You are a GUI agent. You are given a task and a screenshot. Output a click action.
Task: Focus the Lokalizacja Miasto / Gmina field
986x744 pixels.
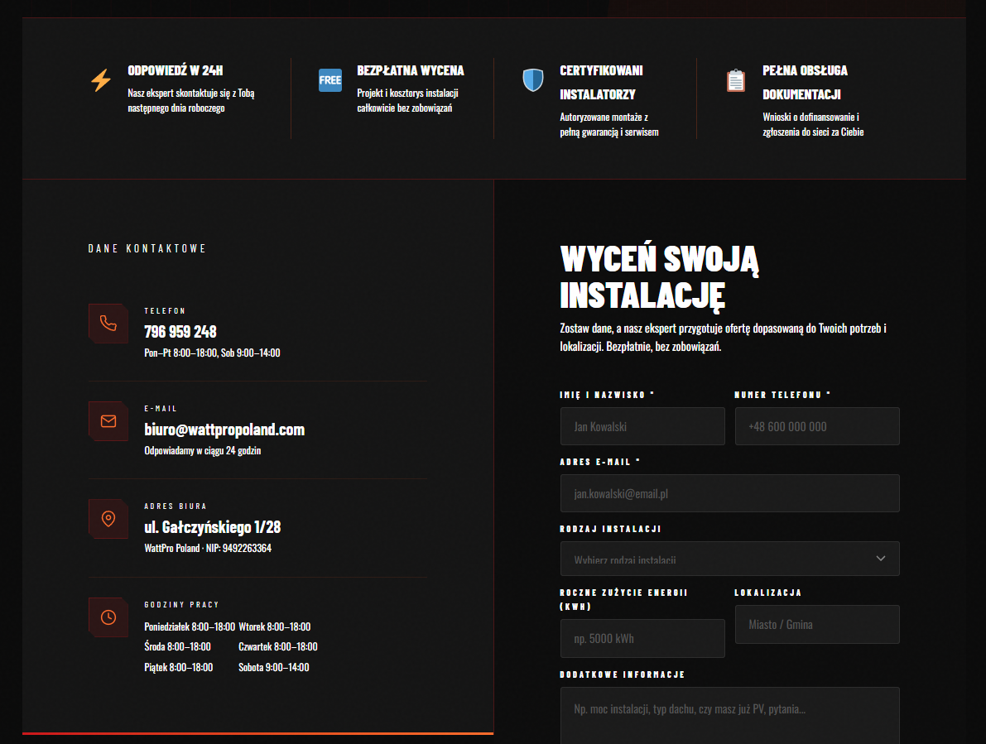817,625
